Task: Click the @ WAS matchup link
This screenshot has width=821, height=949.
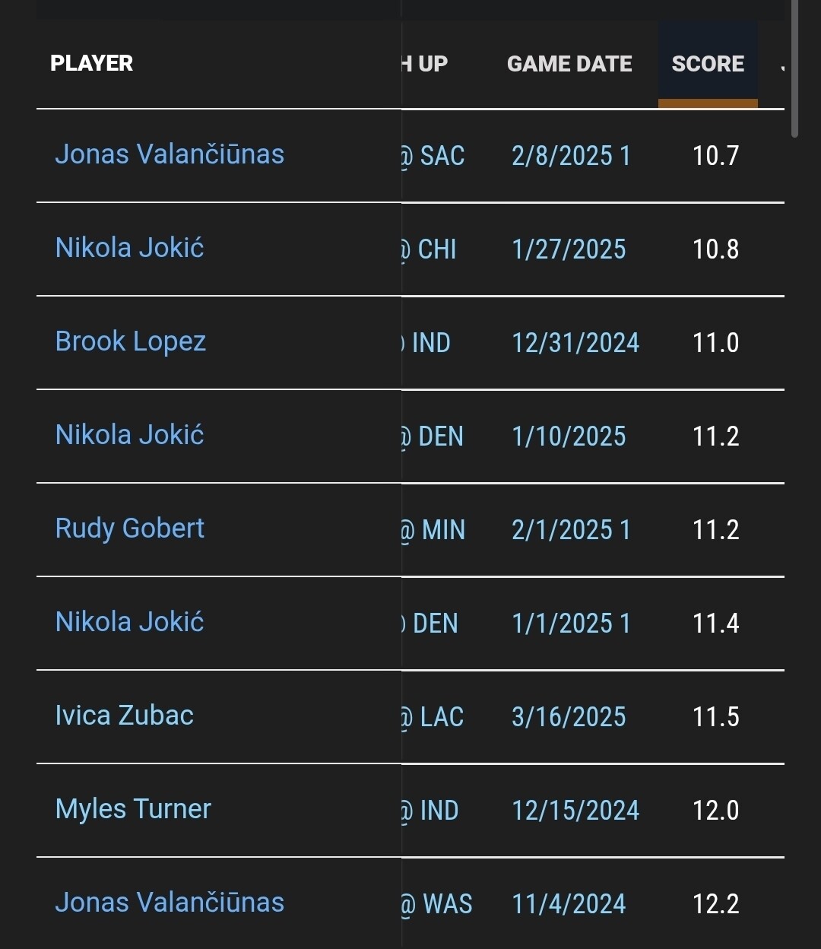Action: [x=438, y=904]
